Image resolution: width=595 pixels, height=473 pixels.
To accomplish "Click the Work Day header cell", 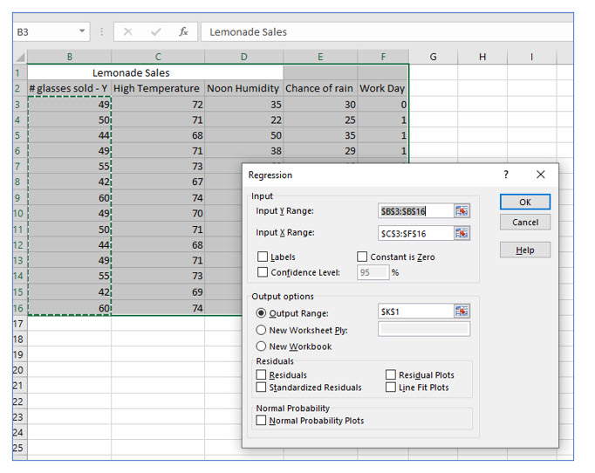I will 383,88.
